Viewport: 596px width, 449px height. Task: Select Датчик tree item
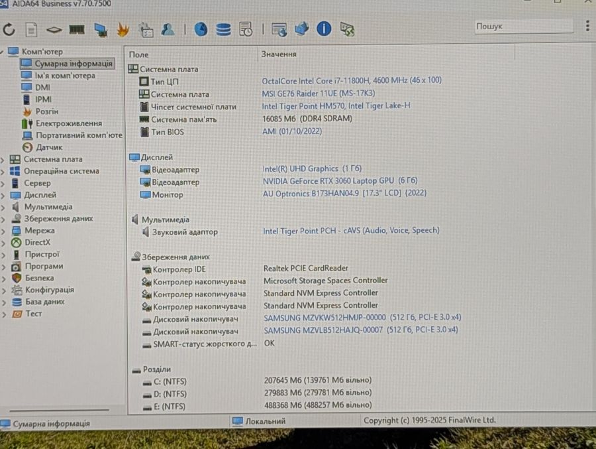click(x=49, y=147)
